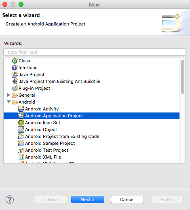Click the Java Project icon
Viewport: 190px width, 210px height.
(x=15, y=74)
